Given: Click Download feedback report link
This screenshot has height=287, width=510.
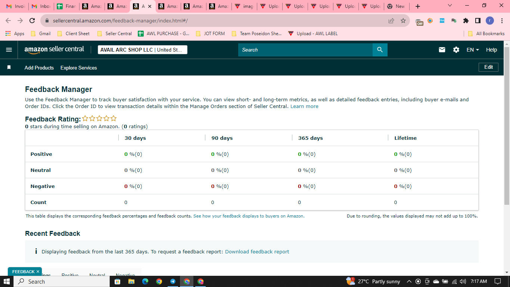Looking at the screenshot, I should point(257,251).
